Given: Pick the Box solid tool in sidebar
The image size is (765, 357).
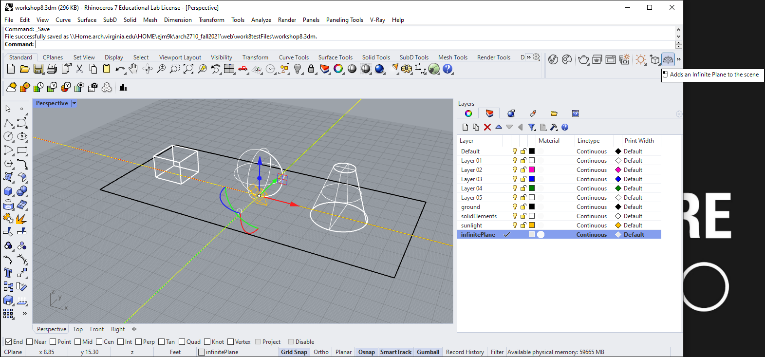Looking at the screenshot, I should 8,191.
